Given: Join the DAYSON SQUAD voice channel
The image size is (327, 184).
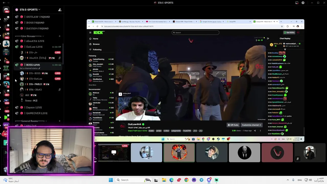Looking at the screenshot, I should click(x=38, y=28).
